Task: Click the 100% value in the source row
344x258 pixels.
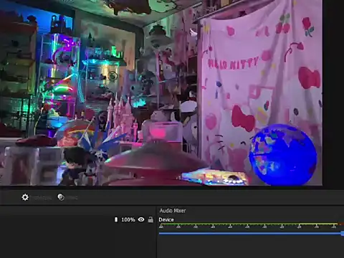Action: click(128, 219)
